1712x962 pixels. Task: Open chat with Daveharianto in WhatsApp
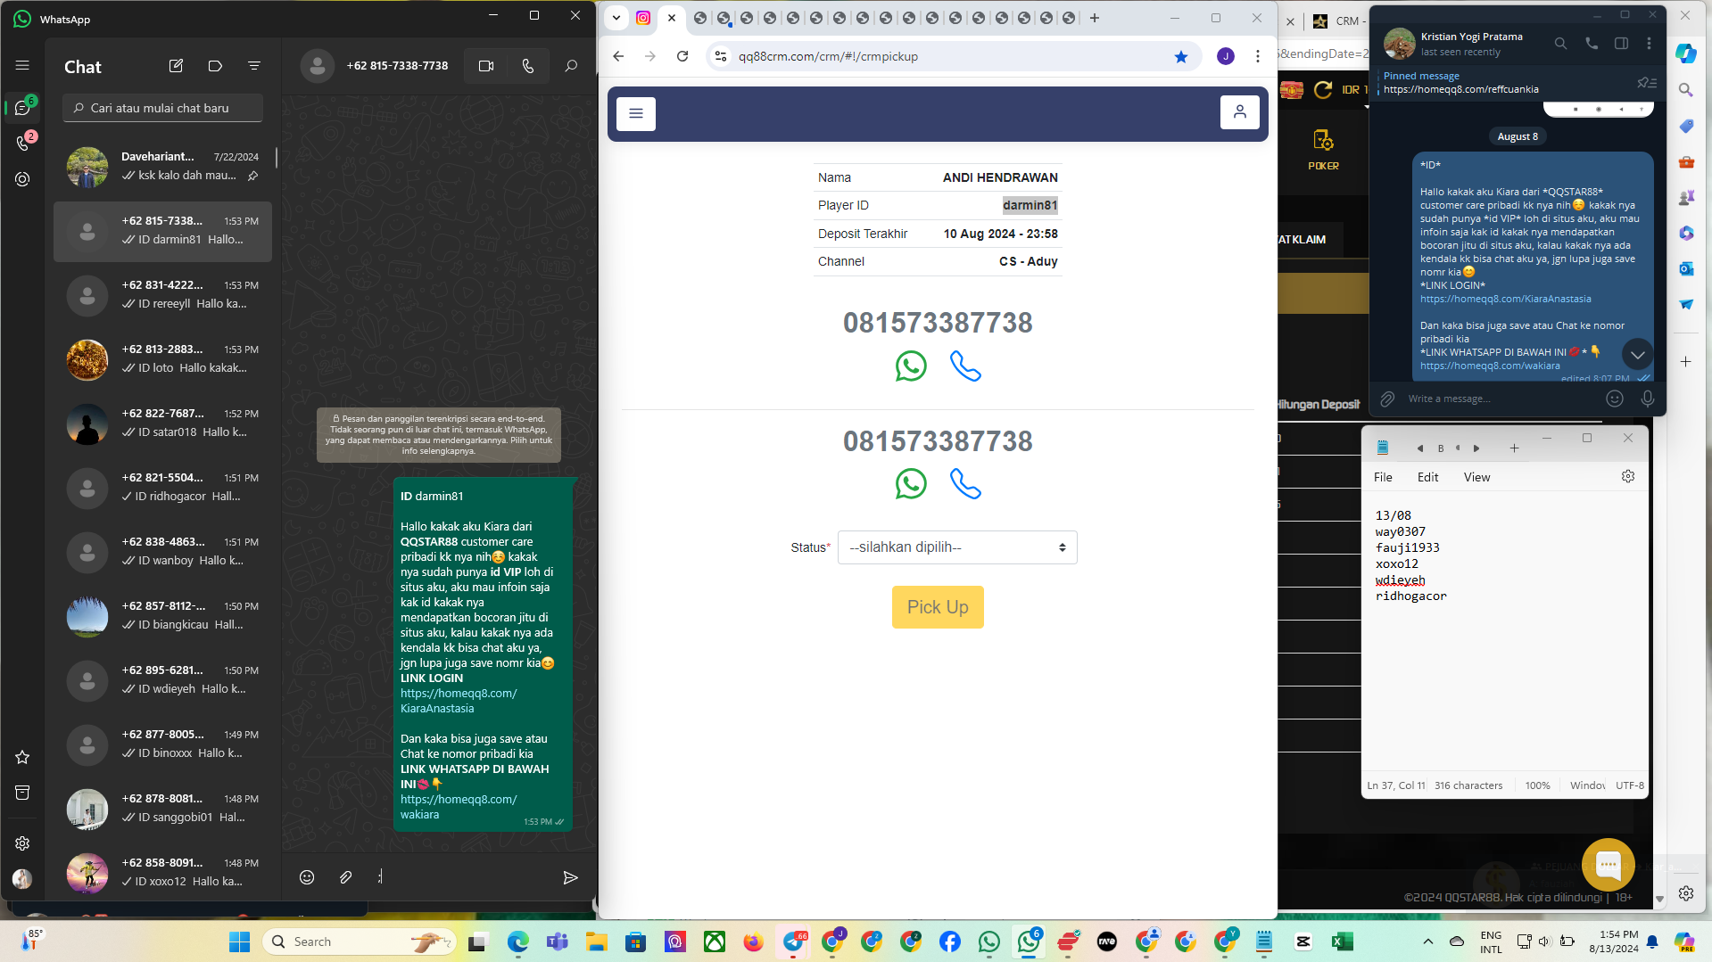(162, 167)
